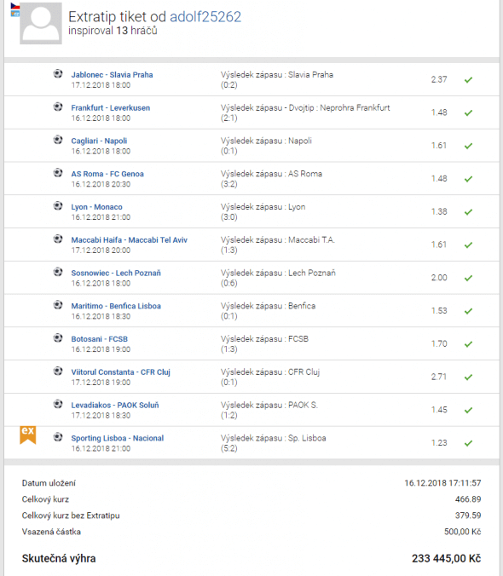Select odds 2.00 for Lech Poznań
The height and width of the screenshot is (576, 503).
tap(439, 278)
